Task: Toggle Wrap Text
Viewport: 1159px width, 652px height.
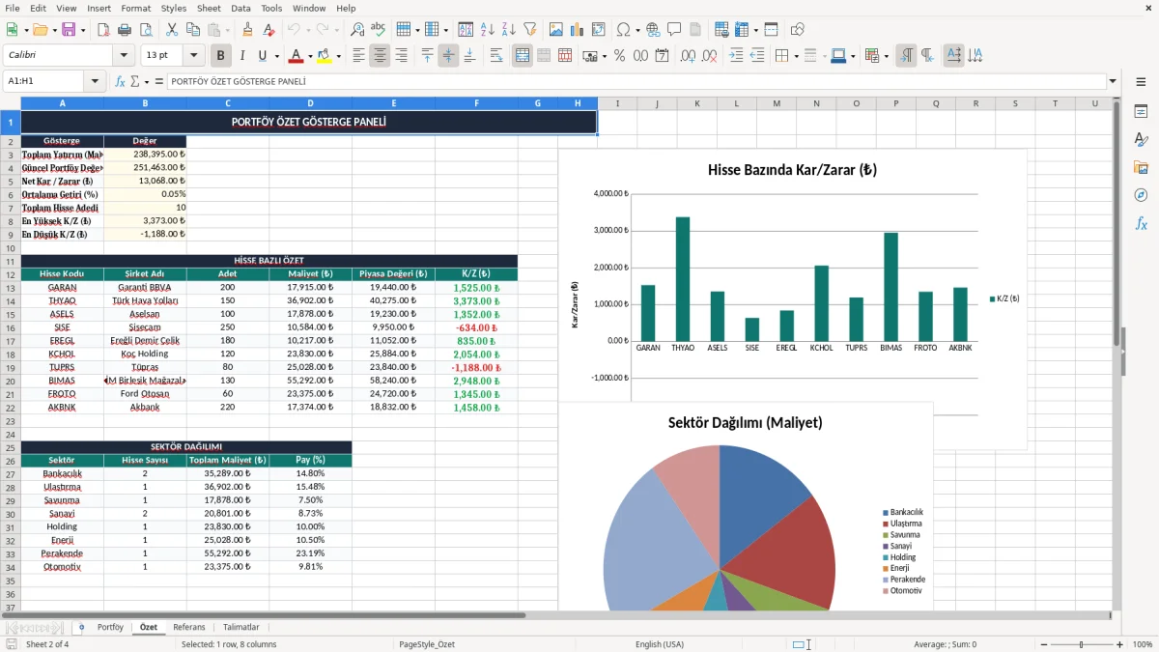Action: pos(496,56)
